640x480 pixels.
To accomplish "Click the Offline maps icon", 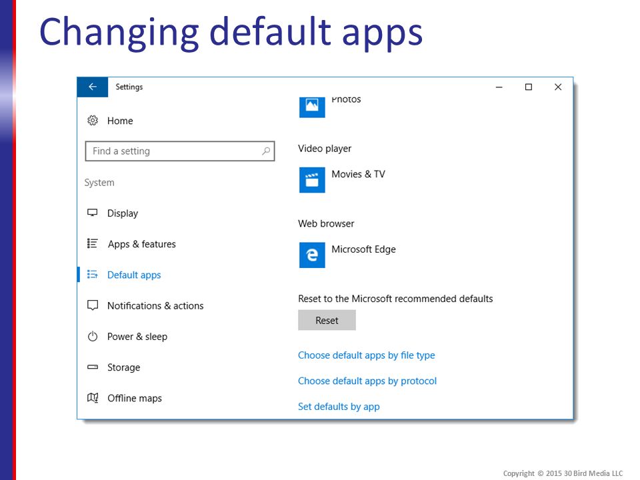I will coord(93,398).
